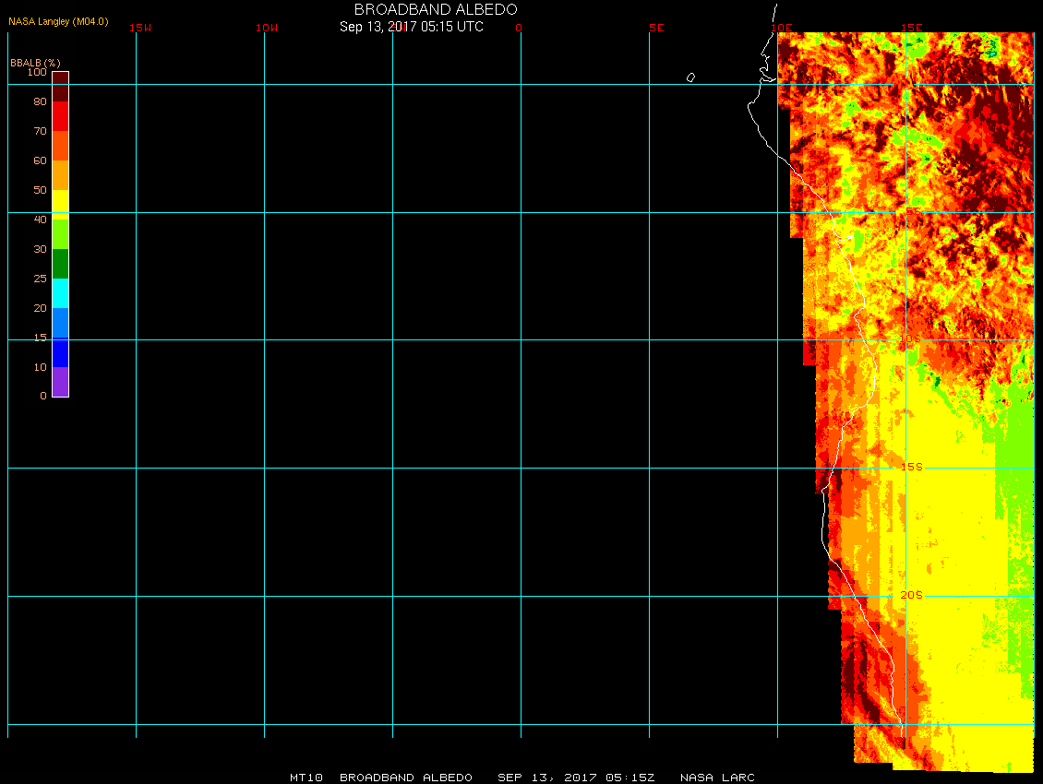Pick the yellow swatch in the BBALB legend
This screenshot has width=1043, height=784.
click(60, 204)
